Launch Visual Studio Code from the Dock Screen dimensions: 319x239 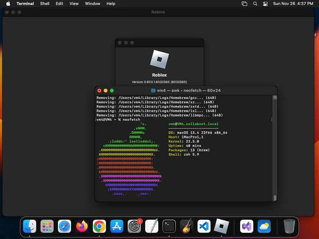click(204, 226)
